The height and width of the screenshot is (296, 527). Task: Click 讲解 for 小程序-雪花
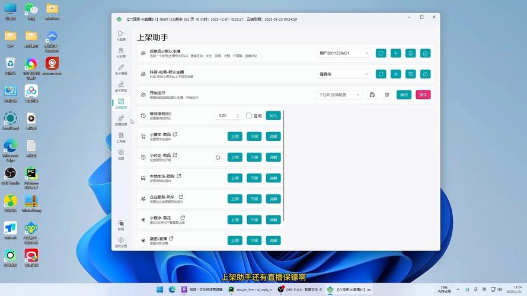point(273,220)
